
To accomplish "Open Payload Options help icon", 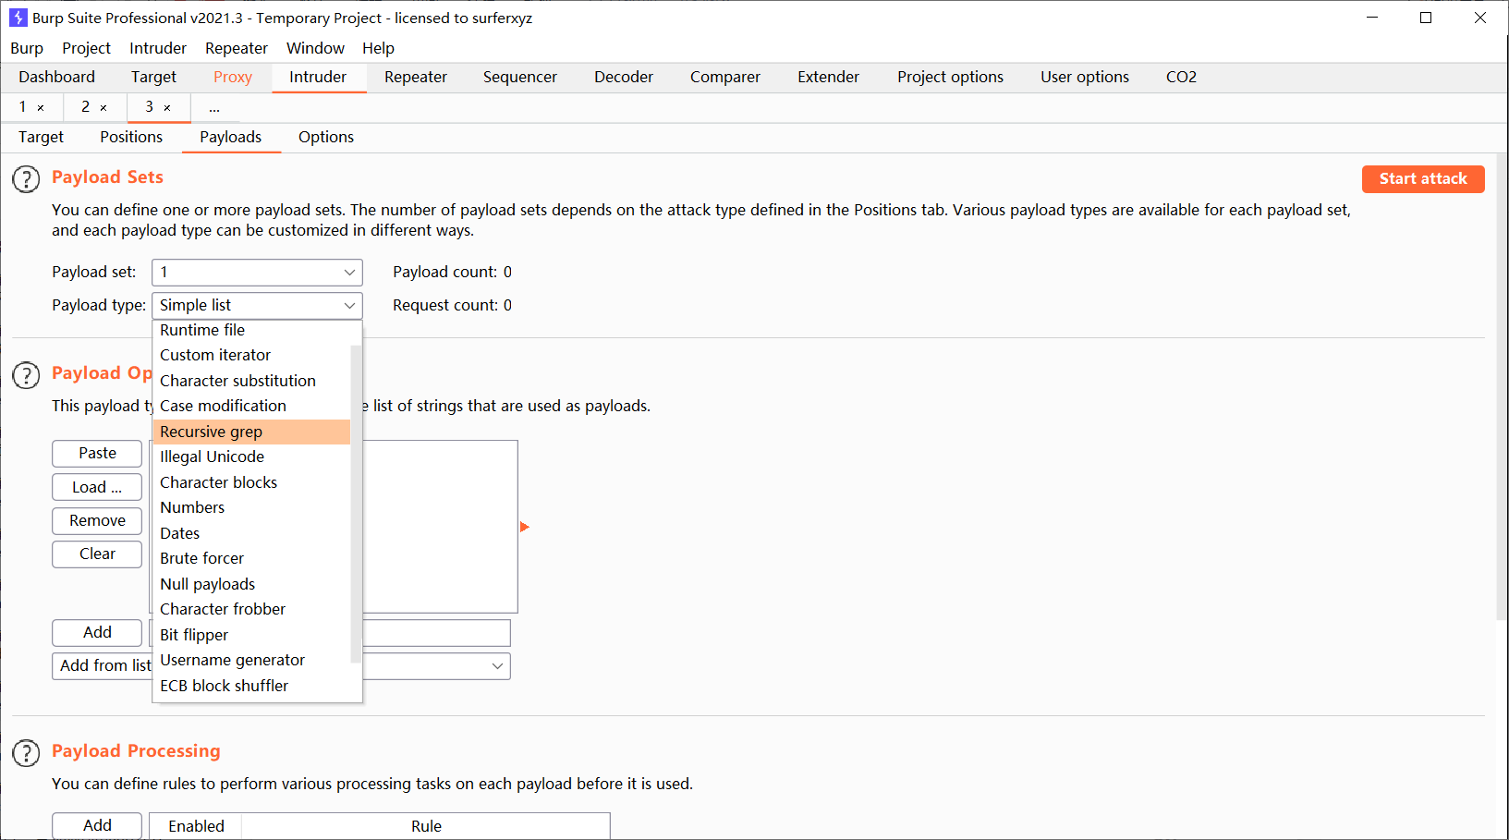I will pyautogui.click(x=26, y=375).
